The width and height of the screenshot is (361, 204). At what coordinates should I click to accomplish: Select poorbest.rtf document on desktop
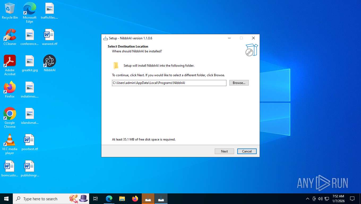29,142
